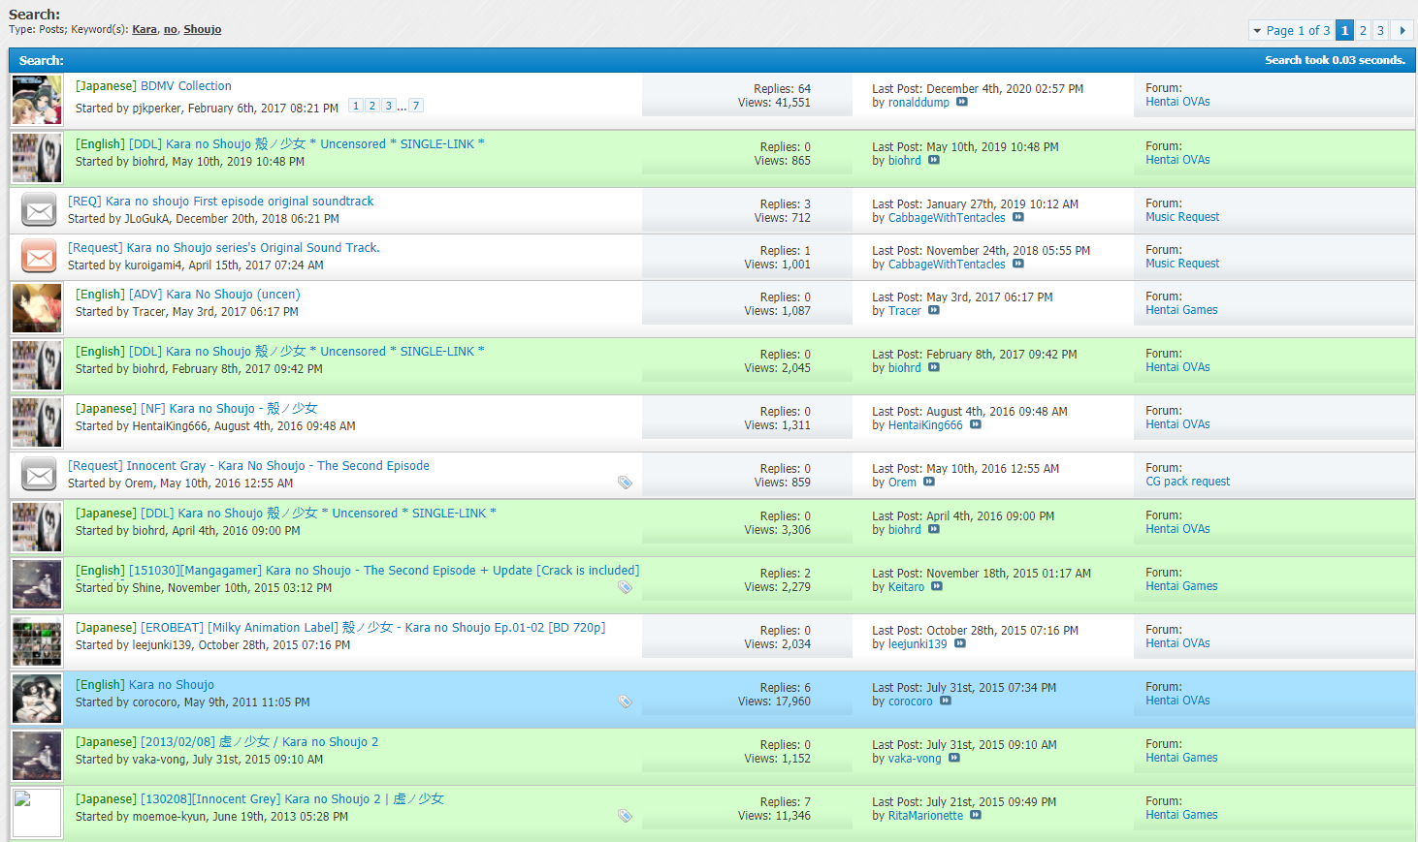
Task: Open REQ Kara no shoujo First episode soundtrack
Action: pyautogui.click(x=240, y=202)
